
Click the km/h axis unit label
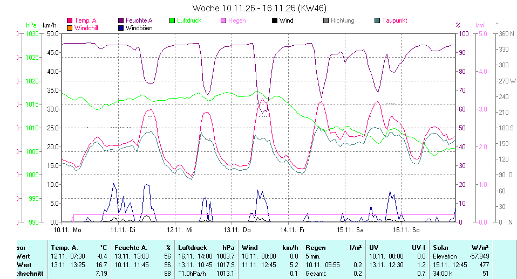point(49,25)
